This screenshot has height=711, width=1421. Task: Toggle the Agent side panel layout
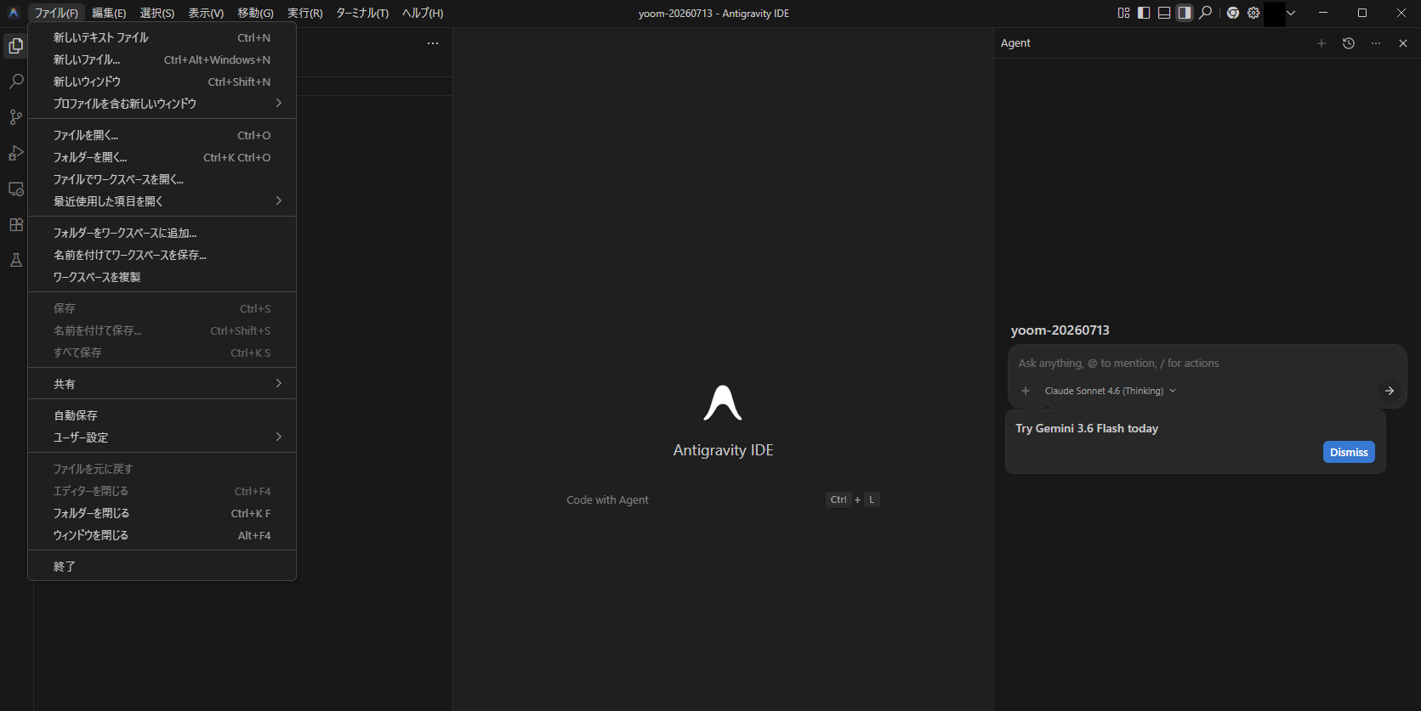pos(1185,13)
